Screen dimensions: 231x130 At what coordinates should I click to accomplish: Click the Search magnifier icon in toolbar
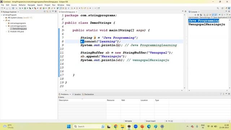[x=218, y=8]
